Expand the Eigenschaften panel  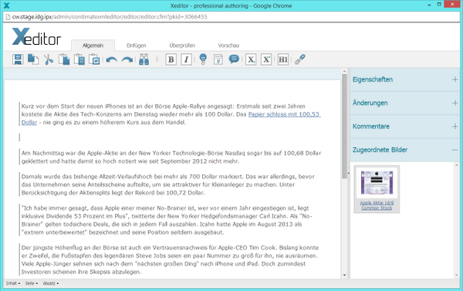pyautogui.click(x=405, y=80)
